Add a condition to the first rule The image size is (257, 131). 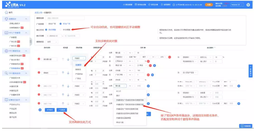[154, 65]
